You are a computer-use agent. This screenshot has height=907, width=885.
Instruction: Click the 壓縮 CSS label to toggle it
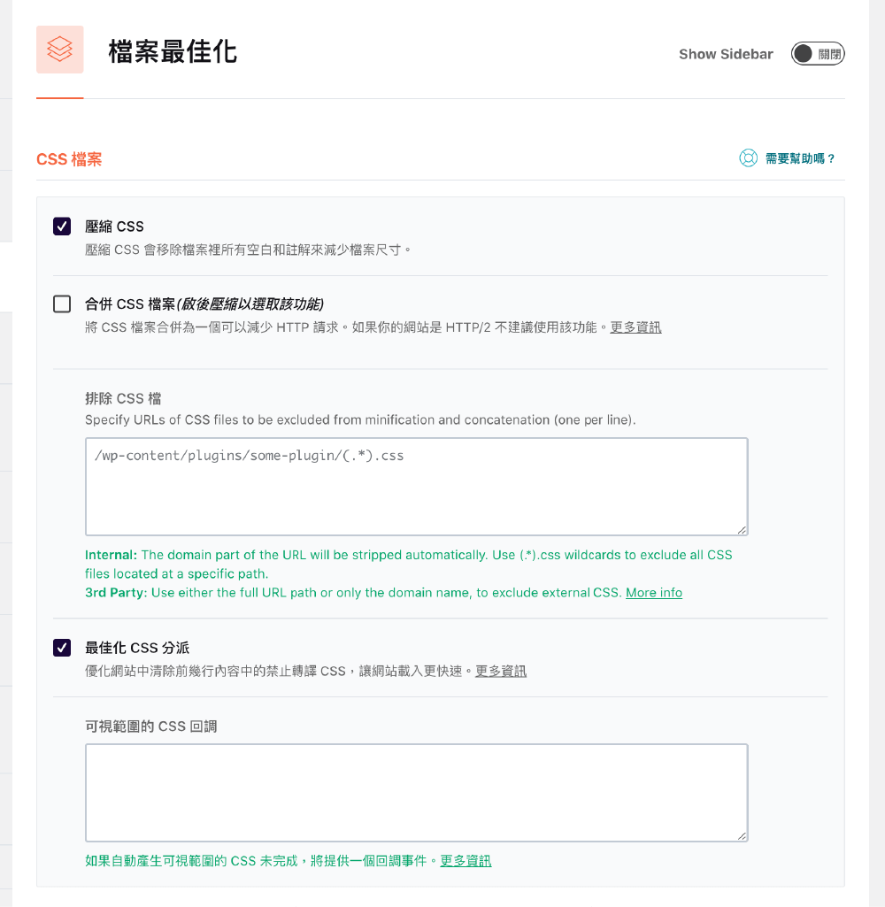click(x=112, y=226)
